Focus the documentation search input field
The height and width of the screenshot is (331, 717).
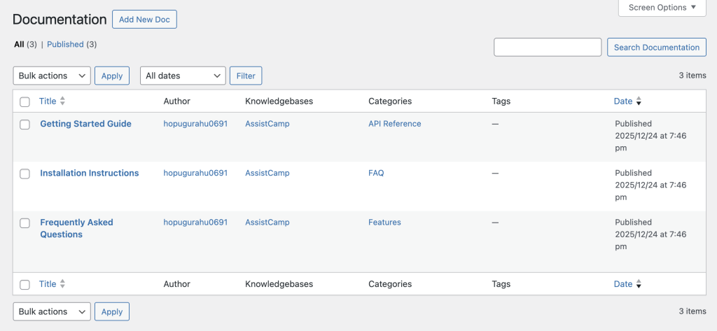(x=548, y=48)
